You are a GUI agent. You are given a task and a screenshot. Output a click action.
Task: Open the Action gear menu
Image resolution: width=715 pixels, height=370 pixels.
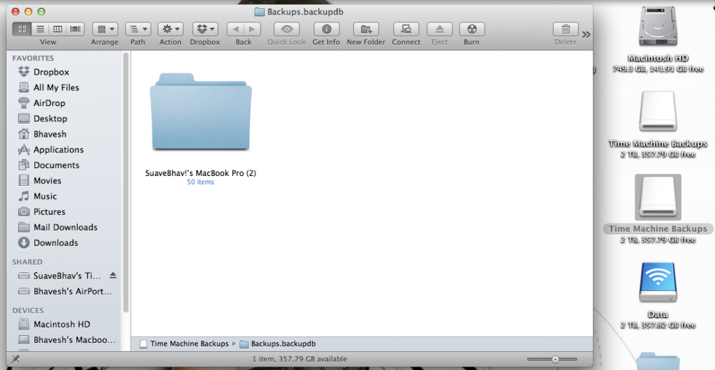pyautogui.click(x=170, y=29)
